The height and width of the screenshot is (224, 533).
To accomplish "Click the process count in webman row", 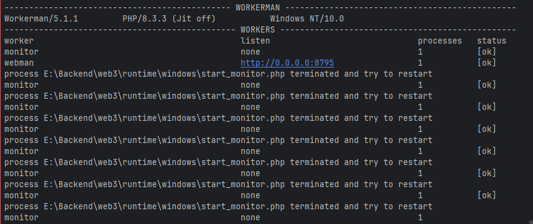I will [420, 63].
